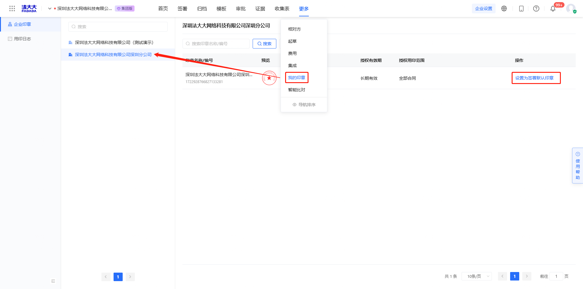
Task: Focus the organization search box
Action: [x=118, y=27]
